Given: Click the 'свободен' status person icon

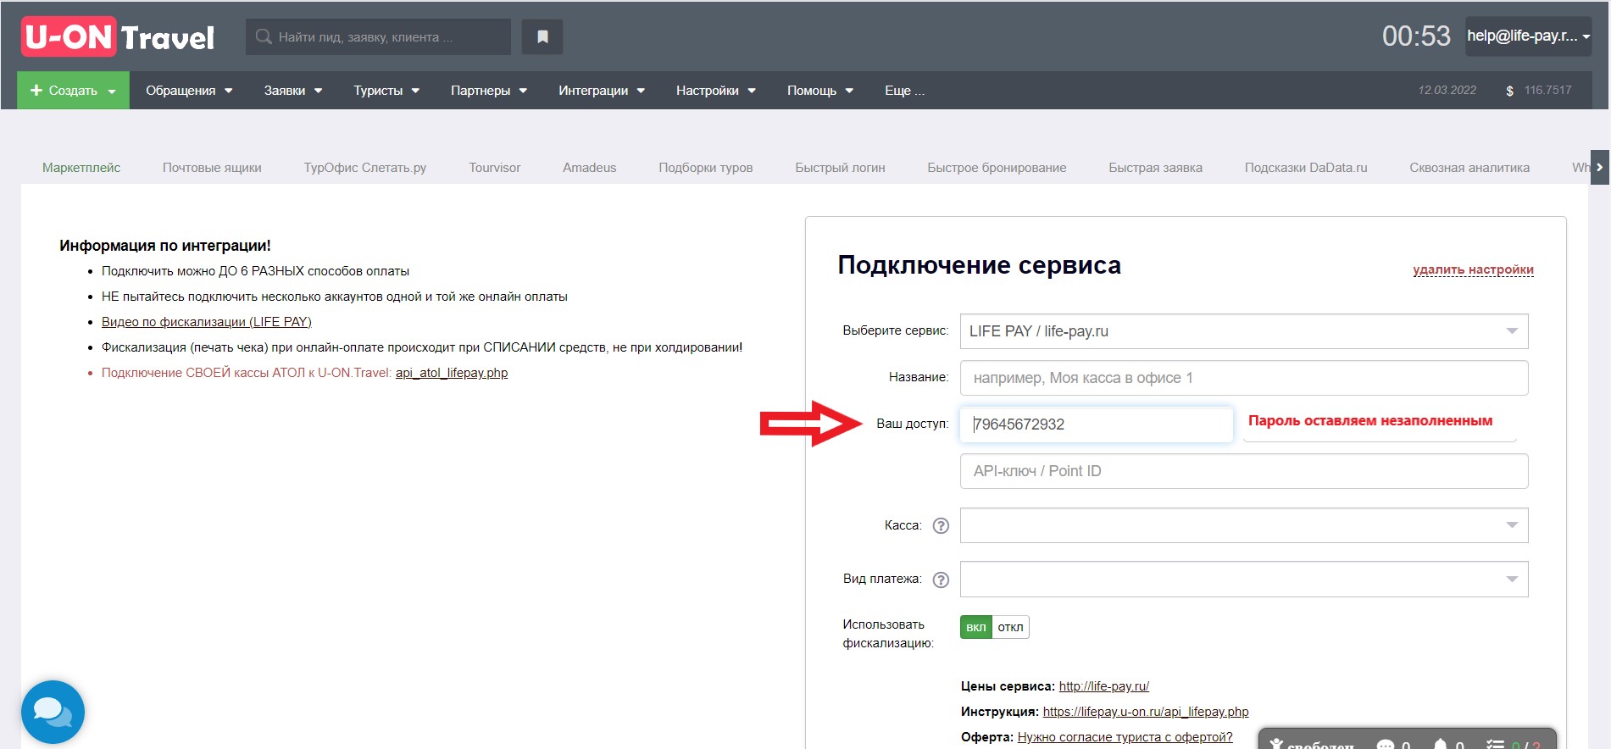Looking at the screenshot, I should [x=1276, y=744].
